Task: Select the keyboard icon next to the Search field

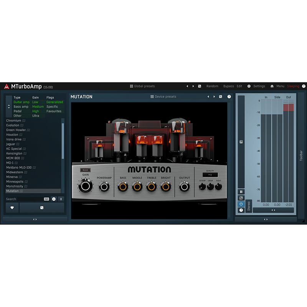Action: [x=46, y=199]
